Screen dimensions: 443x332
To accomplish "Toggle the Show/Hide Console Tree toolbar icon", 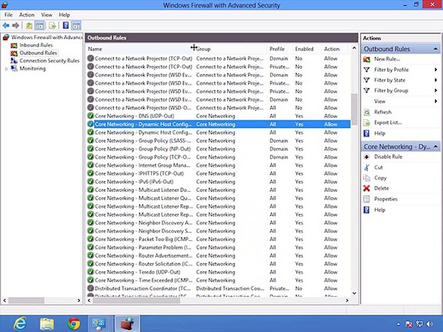I will coord(40,26).
